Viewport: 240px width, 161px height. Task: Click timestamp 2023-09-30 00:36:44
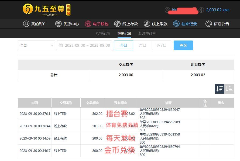pos(35,126)
